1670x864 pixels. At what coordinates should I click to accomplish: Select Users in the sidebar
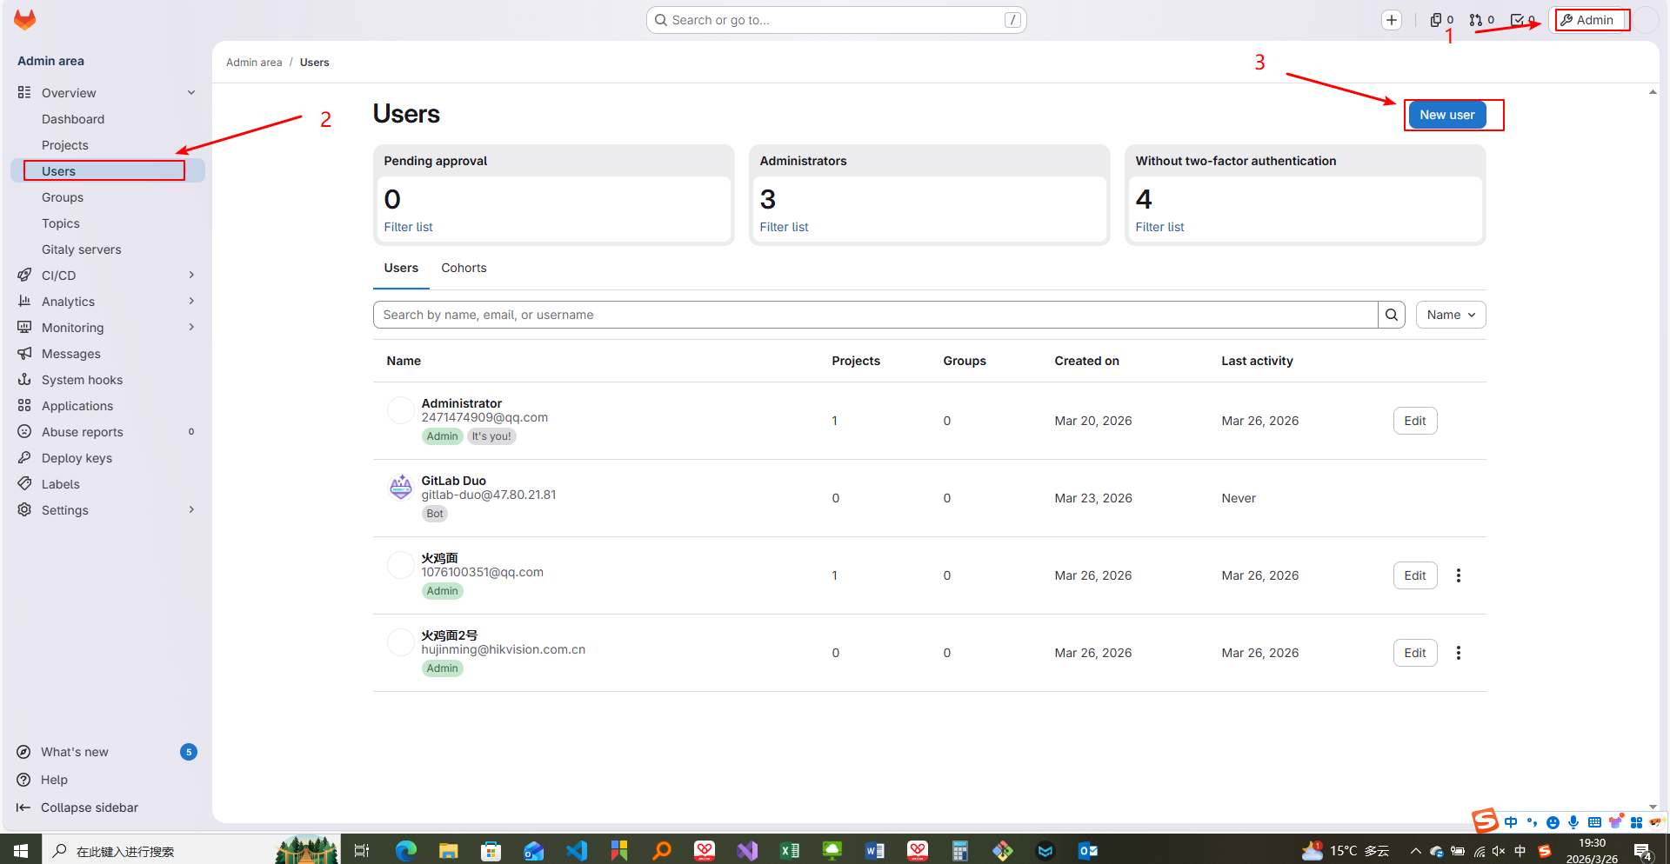pyautogui.click(x=107, y=171)
